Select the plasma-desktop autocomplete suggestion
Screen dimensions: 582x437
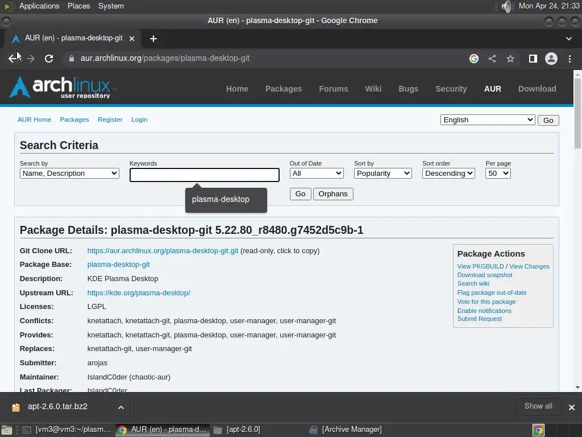226,200
